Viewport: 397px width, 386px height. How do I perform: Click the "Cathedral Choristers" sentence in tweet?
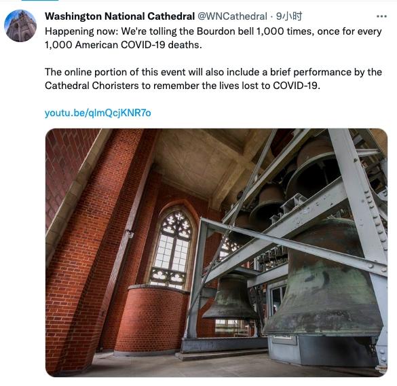183,86
